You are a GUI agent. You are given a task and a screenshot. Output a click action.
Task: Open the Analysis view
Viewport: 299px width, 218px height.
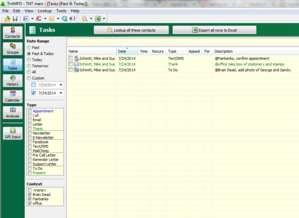13,112
